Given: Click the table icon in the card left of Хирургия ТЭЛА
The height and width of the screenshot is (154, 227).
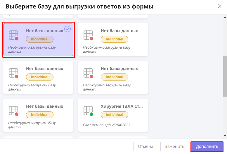Looking at the screenshot, I should tap(13, 110).
